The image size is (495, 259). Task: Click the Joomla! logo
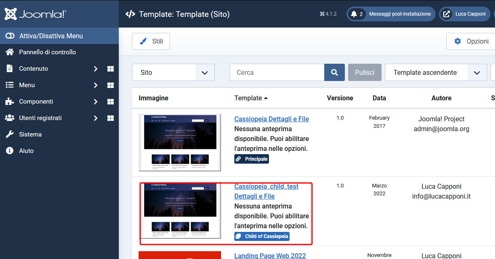pyautogui.click(x=35, y=14)
